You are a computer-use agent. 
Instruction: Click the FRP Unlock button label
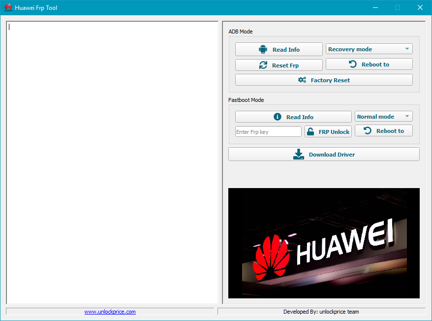334,132
